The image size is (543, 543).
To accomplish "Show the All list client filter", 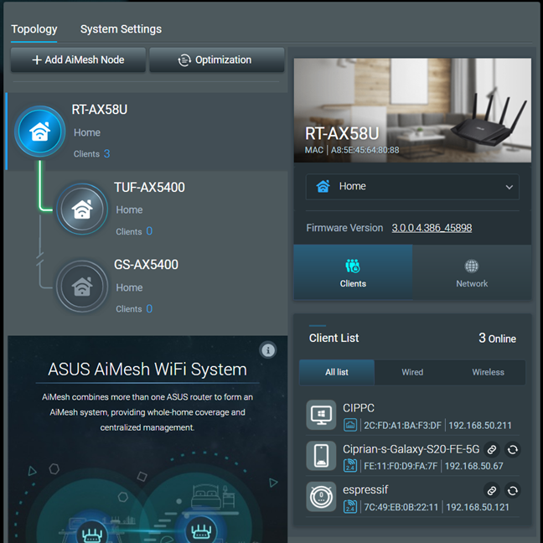I will (337, 372).
